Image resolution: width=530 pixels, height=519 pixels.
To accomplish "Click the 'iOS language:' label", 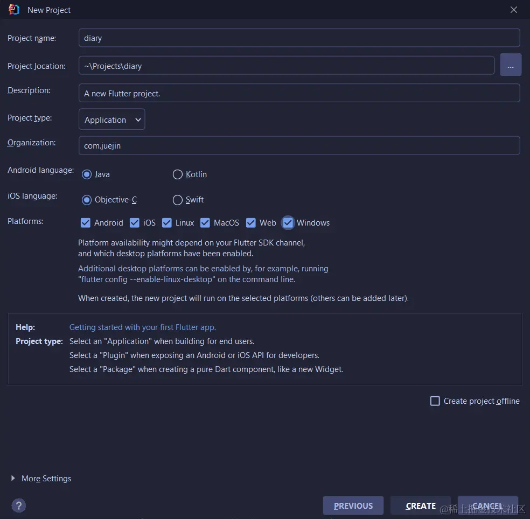I will coord(32,196).
